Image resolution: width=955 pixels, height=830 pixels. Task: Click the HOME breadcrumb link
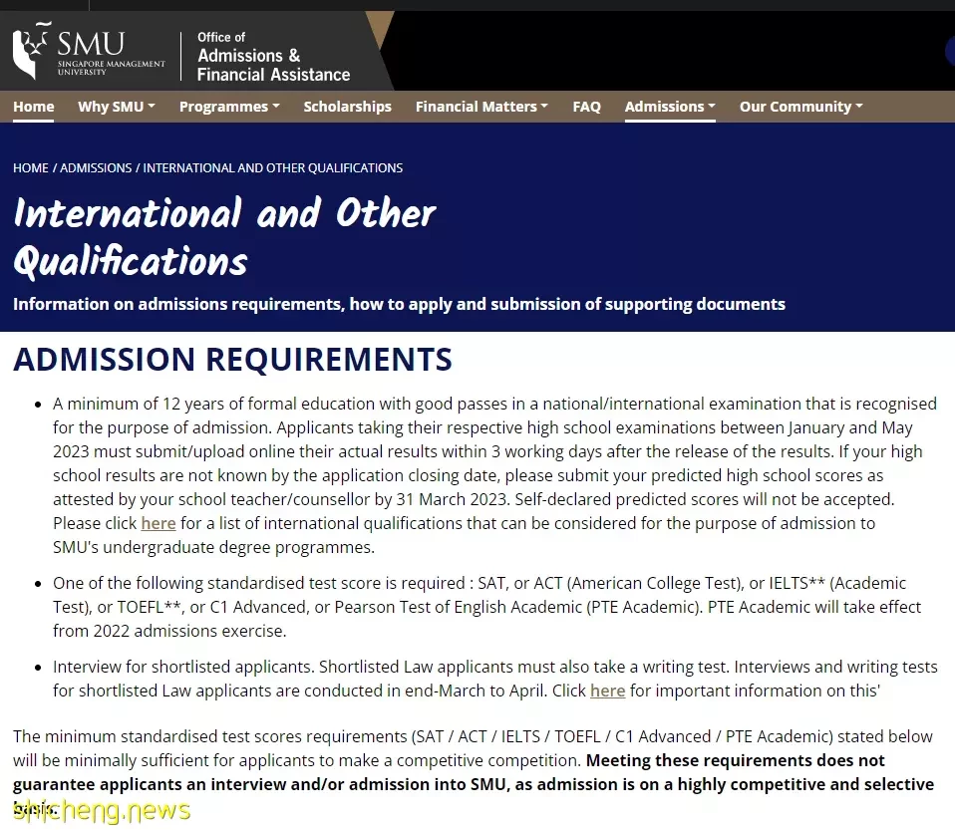coord(31,168)
